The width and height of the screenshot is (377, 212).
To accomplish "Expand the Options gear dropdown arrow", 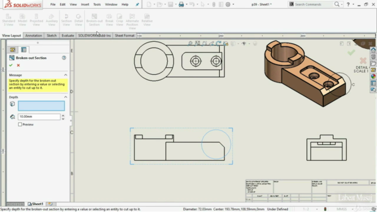I will pyautogui.click(x=233, y=4).
